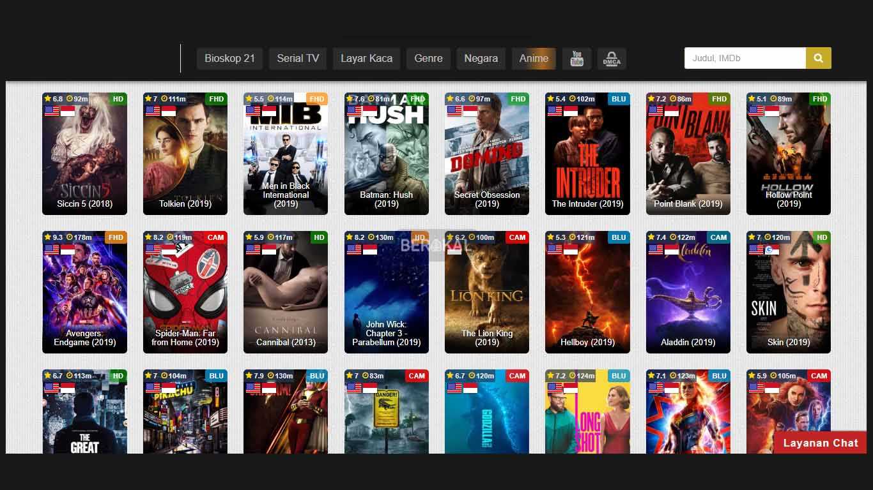The image size is (873, 490).
Task: Open the Siccin 5 (2018) poster
Action: tap(84, 154)
